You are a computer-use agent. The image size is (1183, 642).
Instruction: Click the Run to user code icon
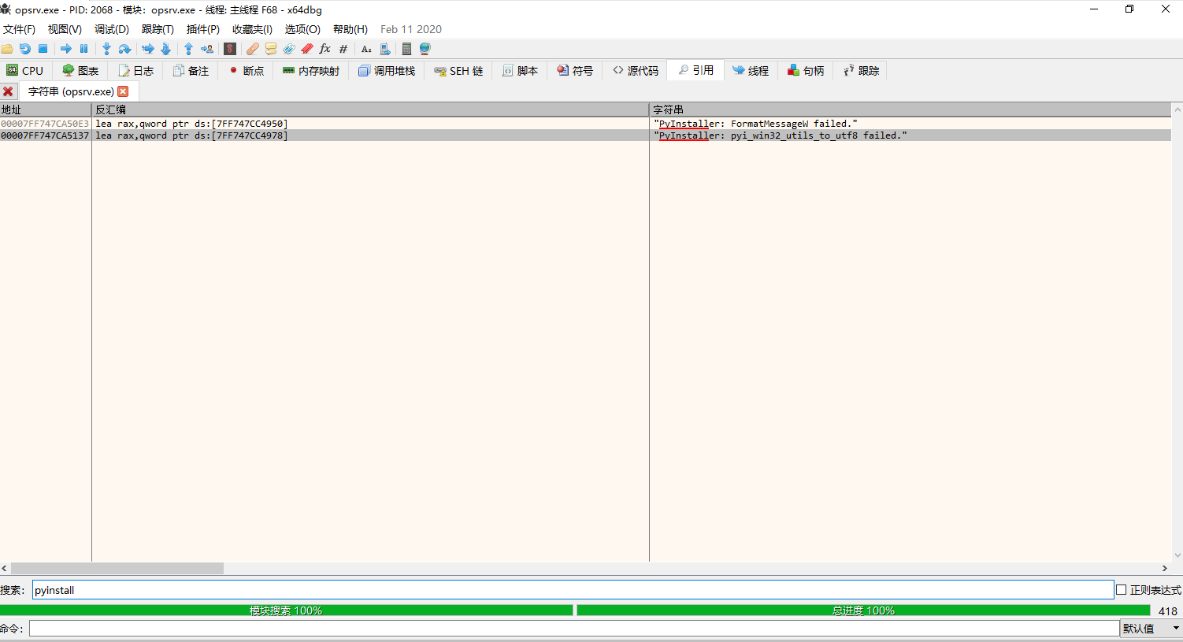click(207, 49)
